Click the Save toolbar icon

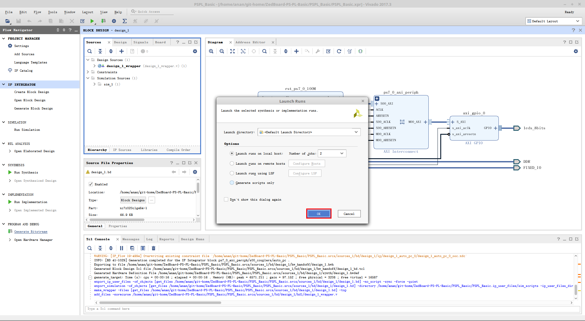click(19, 21)
